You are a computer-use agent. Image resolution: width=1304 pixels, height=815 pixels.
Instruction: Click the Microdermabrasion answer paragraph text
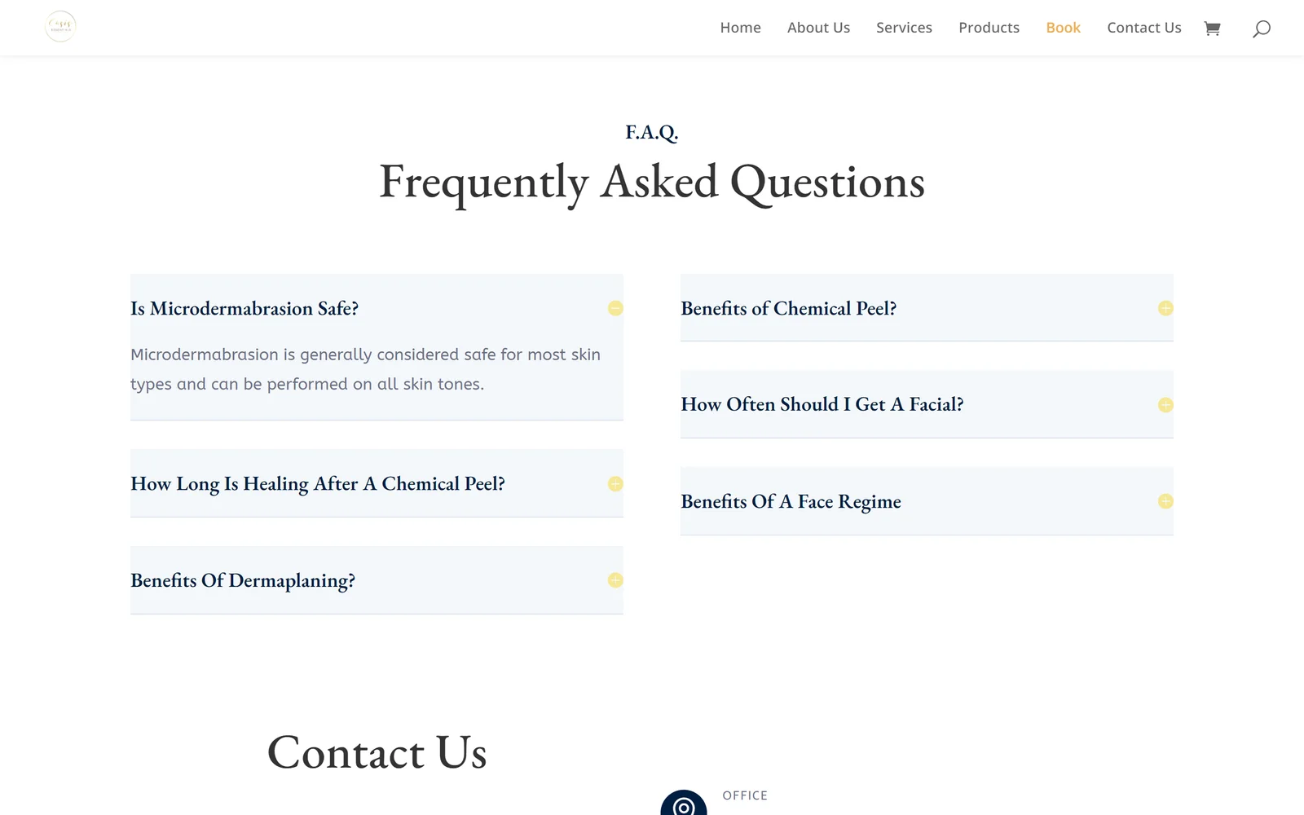point(365,369)
